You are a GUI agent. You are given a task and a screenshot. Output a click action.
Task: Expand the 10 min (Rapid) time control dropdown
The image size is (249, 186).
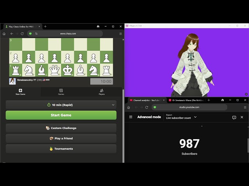click(x=61, y=105)
